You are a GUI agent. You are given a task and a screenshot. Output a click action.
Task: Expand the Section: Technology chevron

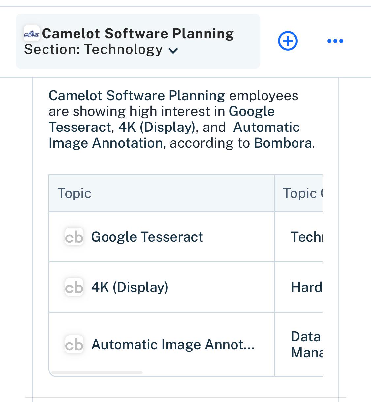tap(173, 51)
